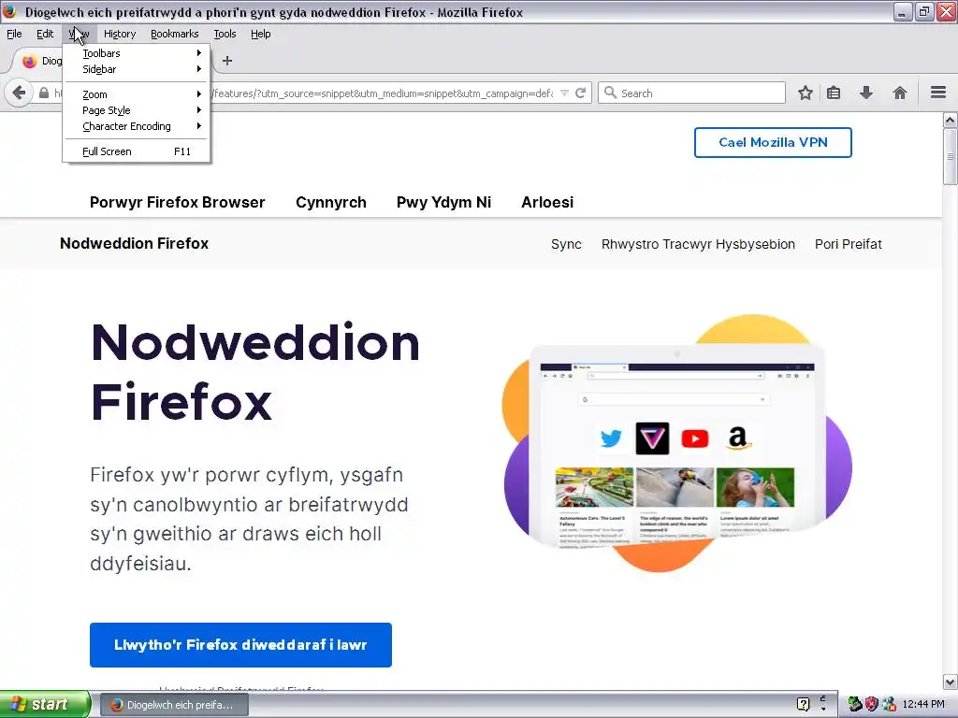Open the History menu
Viewport: 958px width, 718px height.
(x=119, y=34)
